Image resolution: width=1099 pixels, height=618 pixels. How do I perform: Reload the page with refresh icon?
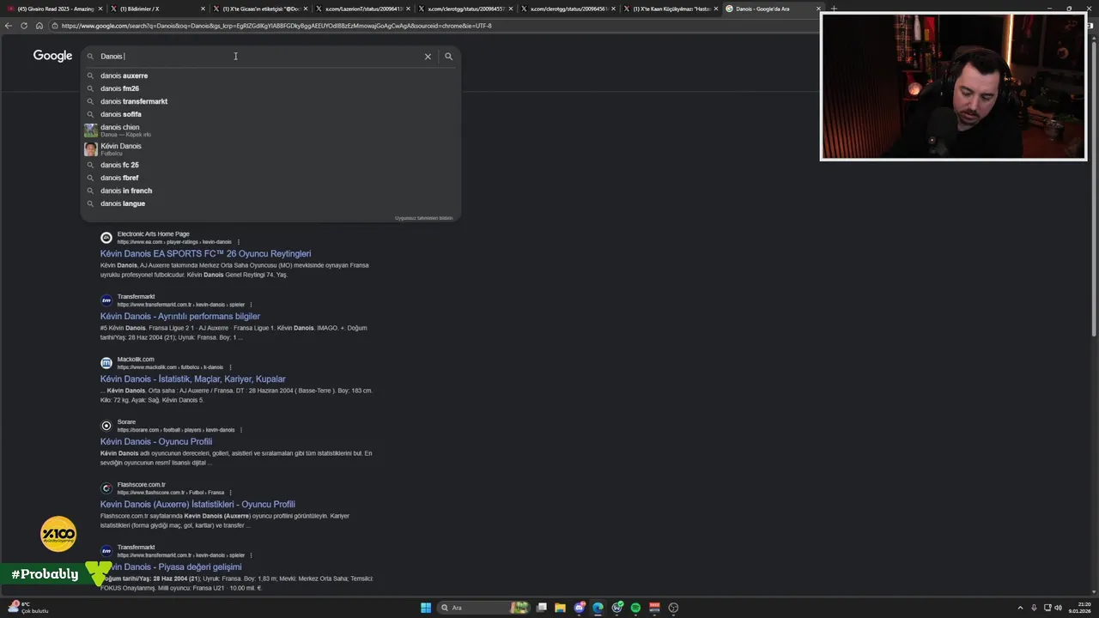tap(24, 26)
